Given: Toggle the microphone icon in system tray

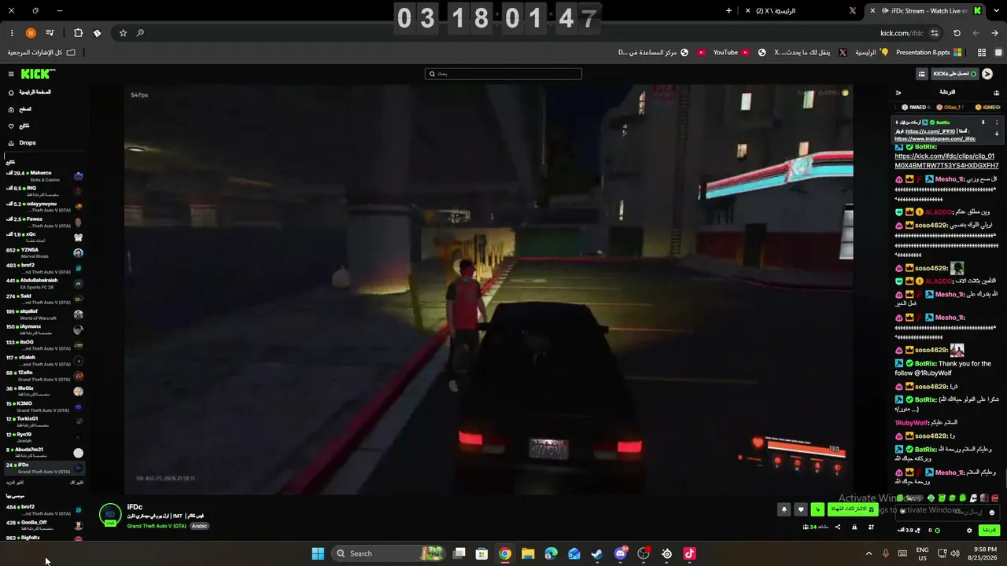Looking at the screenshot, I should coord(886,553).
